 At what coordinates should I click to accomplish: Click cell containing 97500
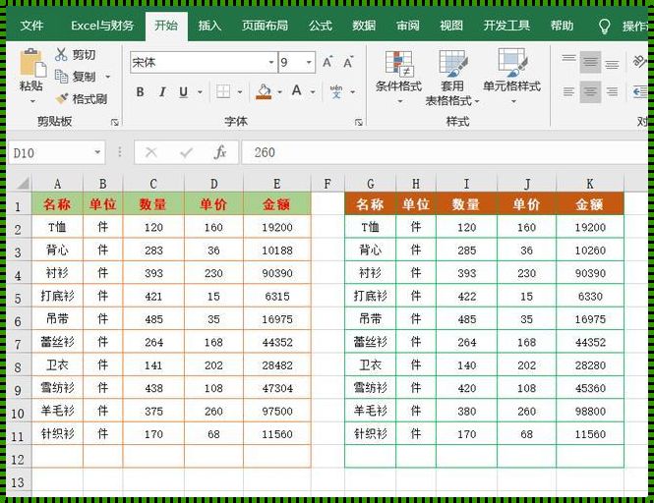[277, 411]
